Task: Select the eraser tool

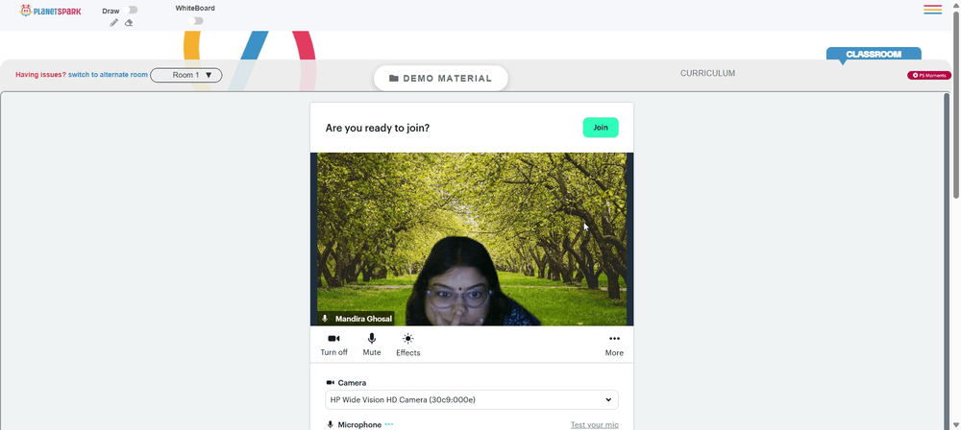Action: click(129, 23)
